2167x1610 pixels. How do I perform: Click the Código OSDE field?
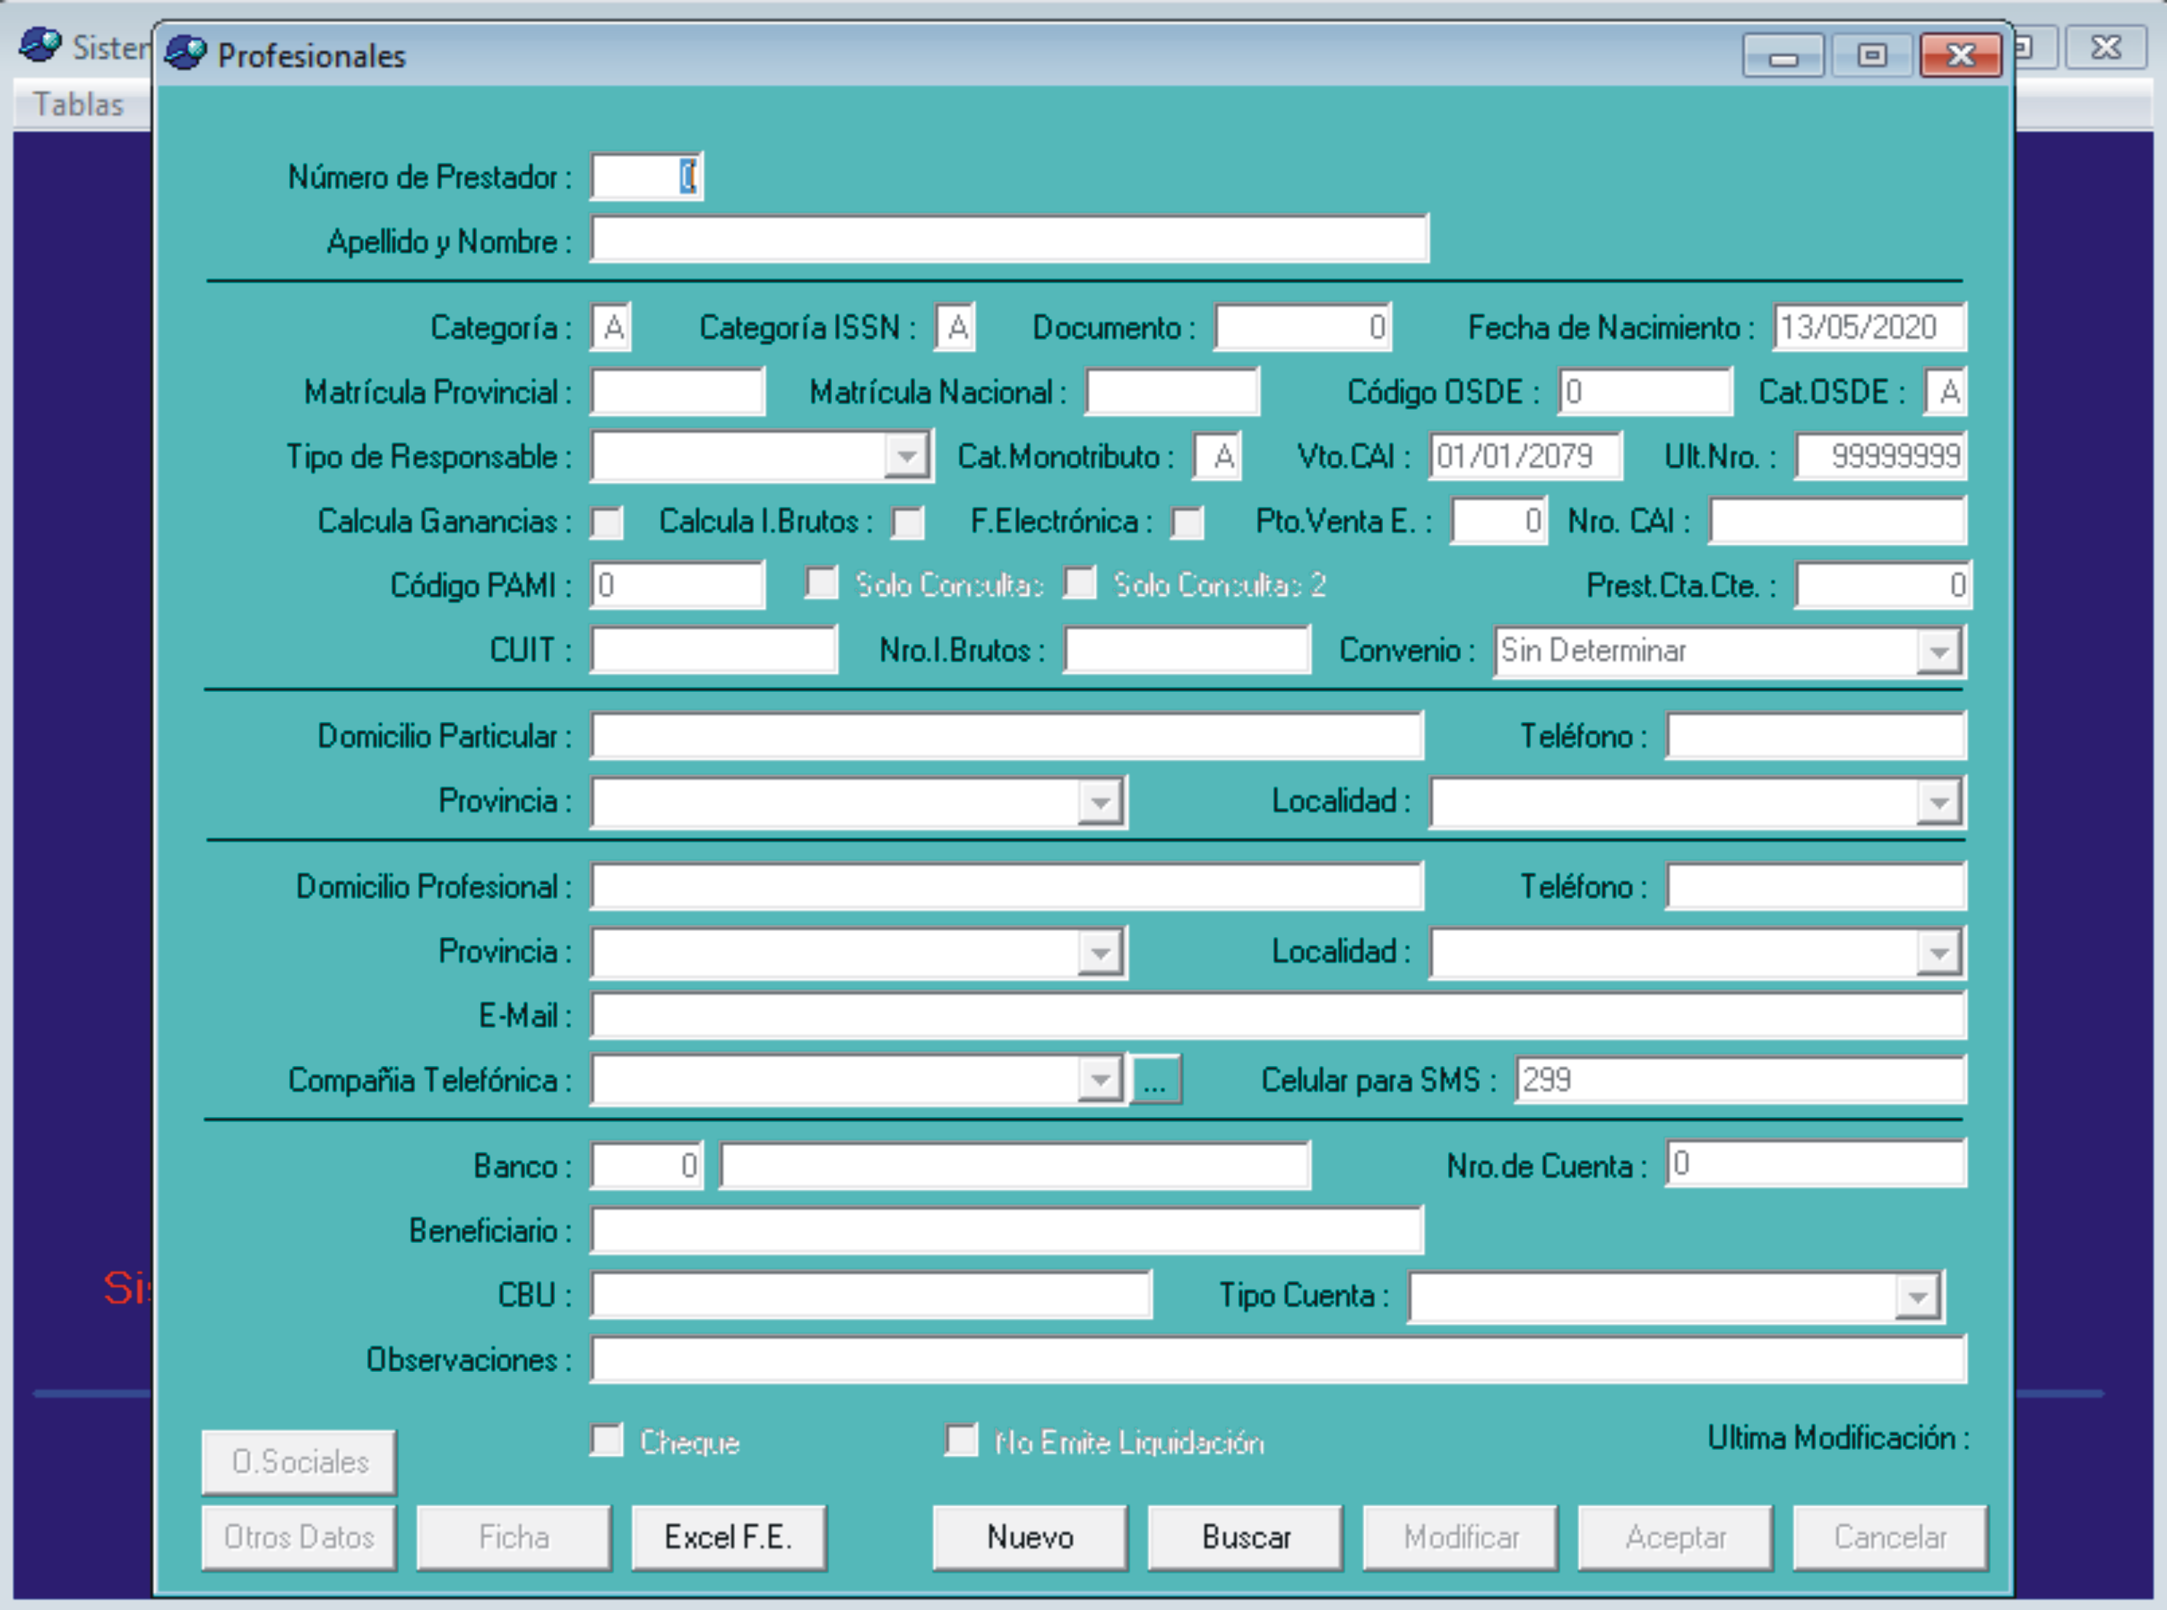pyautogui.click(x=1646, y=392)
